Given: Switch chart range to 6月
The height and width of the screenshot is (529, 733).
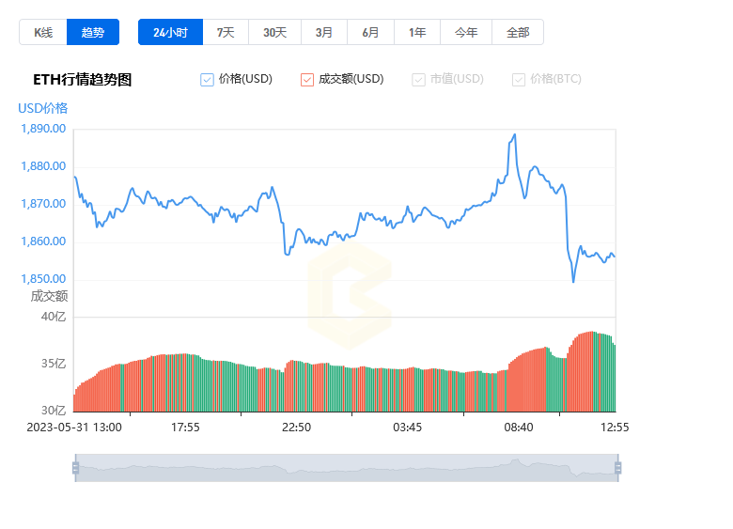Looking at the screenshot, I should (370, 32).
